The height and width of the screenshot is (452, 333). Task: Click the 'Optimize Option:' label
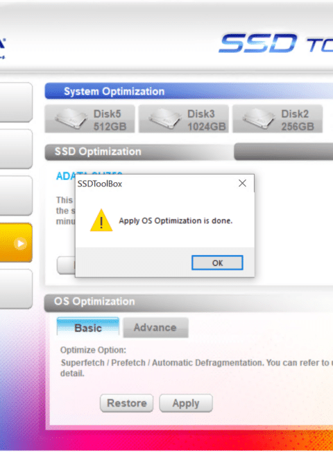(x=93, y=350)
